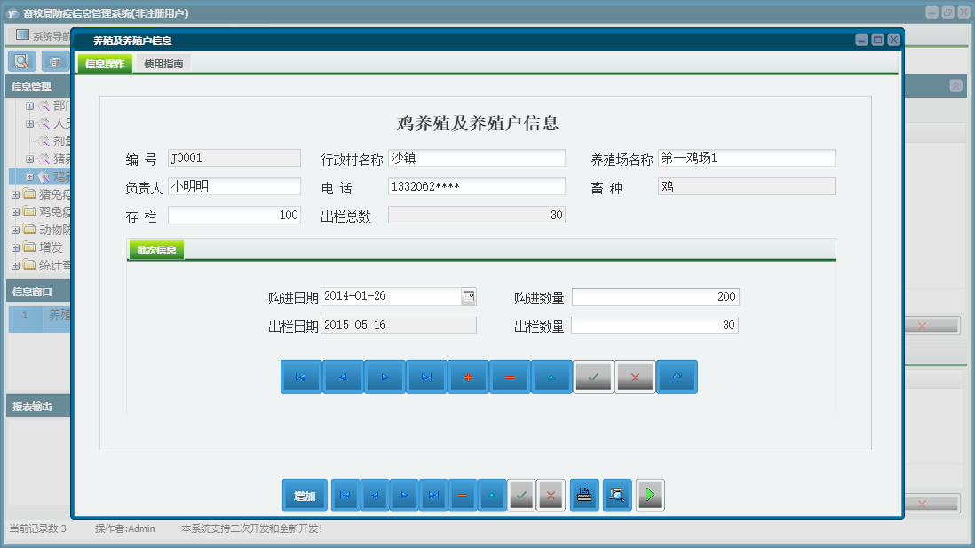Switch to the 信息操作 tab
This screenshot has width=975, height=548.
[x=105, y=63]
